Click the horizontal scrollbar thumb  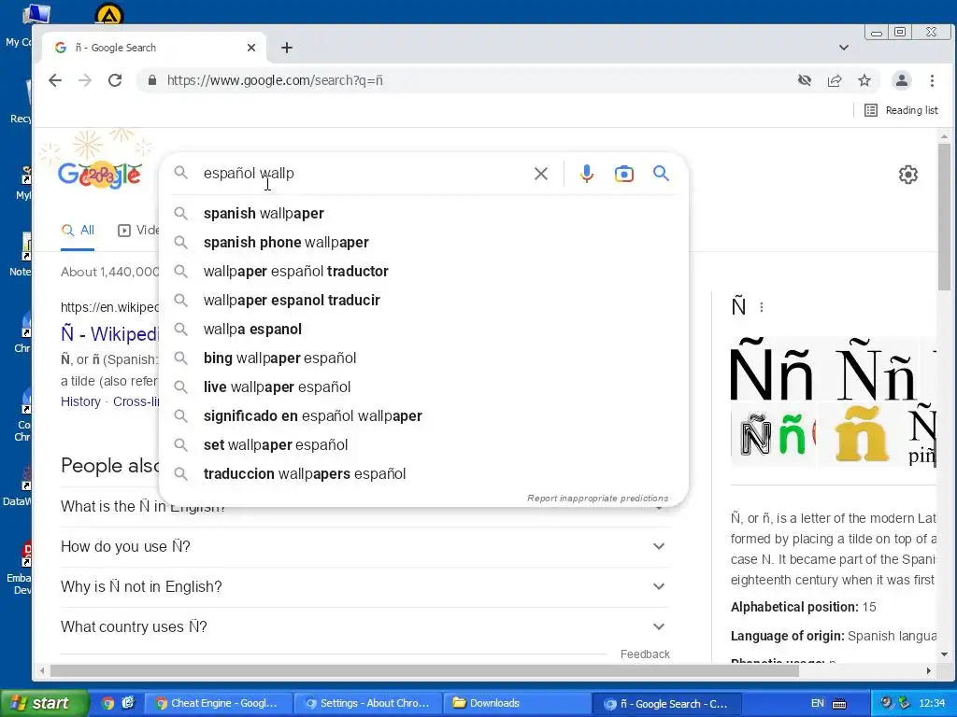424,670
